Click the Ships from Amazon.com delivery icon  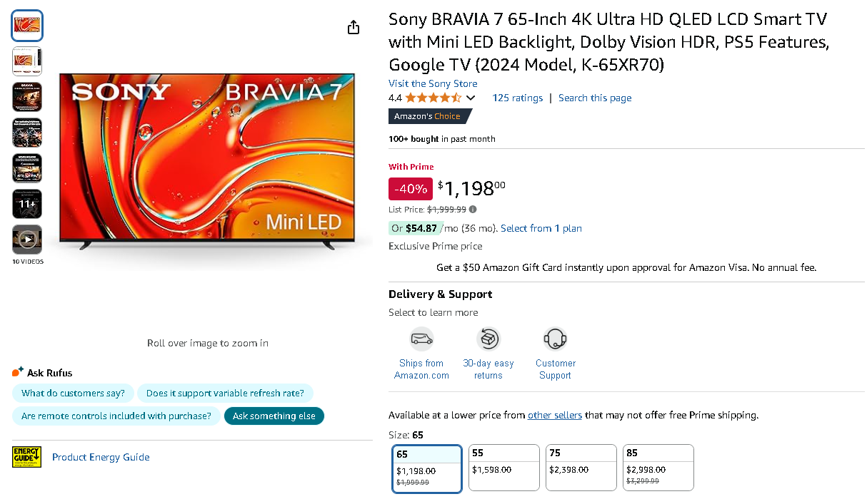421,339
